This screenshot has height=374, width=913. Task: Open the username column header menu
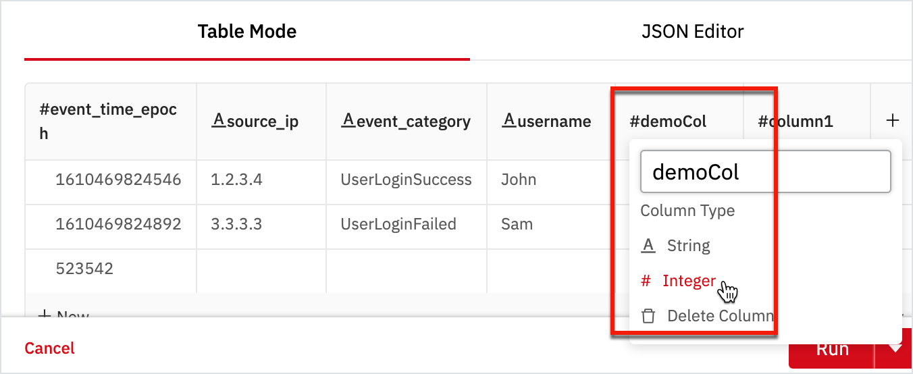[546, 122]
